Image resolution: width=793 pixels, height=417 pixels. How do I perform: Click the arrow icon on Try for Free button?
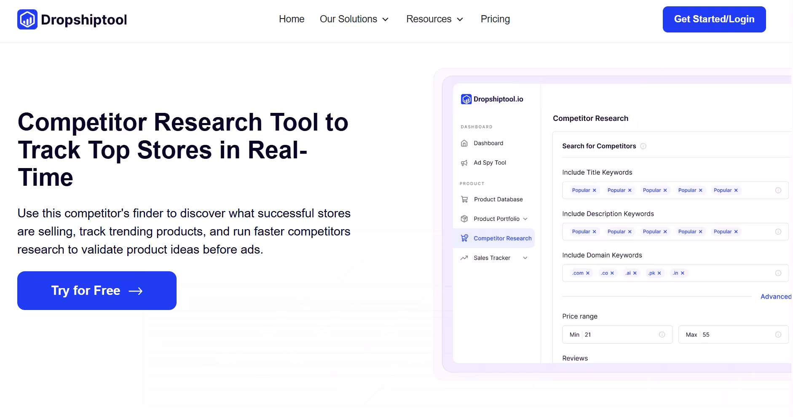coord(136,291)
